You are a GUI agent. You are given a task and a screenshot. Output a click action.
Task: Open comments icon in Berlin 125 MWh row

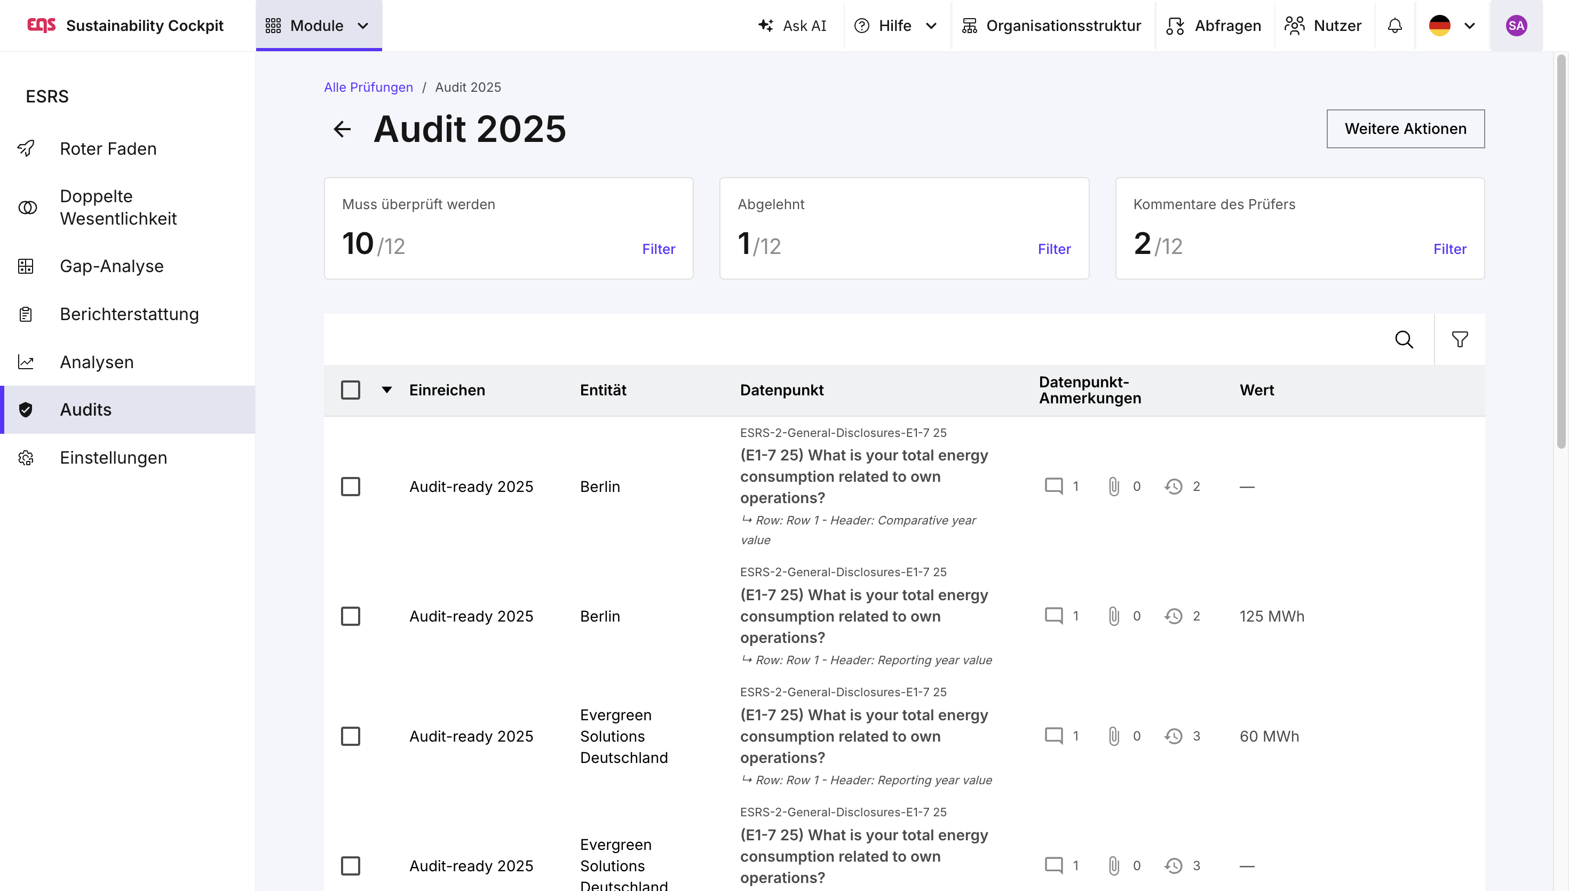pos(1053,616)
